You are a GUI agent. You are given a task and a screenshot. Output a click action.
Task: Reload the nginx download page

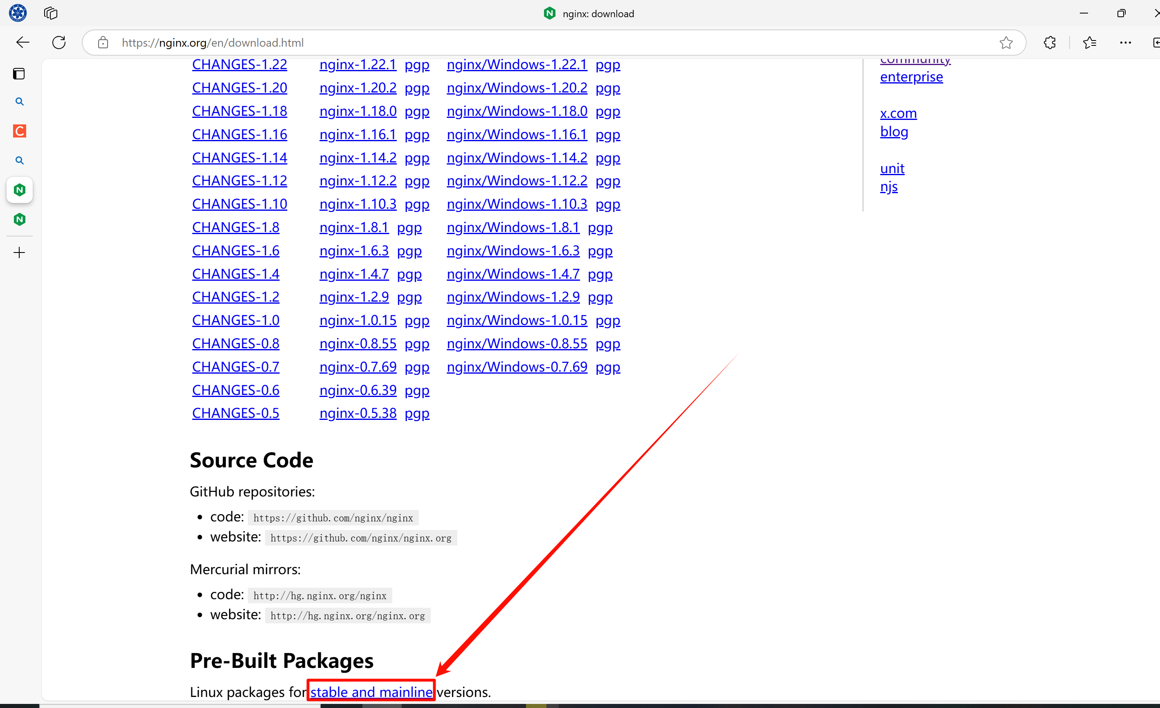pyautogui.click(x=59, y=43)
